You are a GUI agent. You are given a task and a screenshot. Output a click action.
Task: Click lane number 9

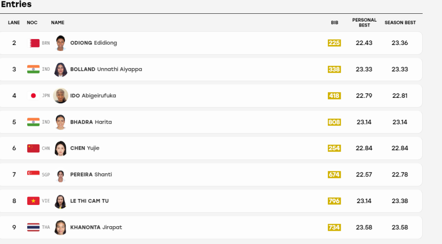point(14,227)
